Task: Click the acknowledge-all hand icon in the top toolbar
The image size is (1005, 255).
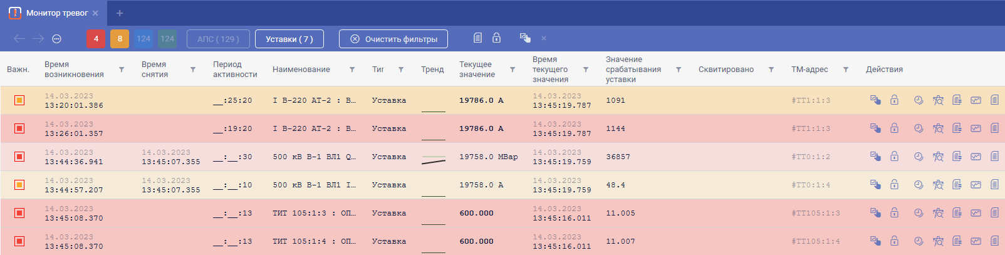Action: 525,38
